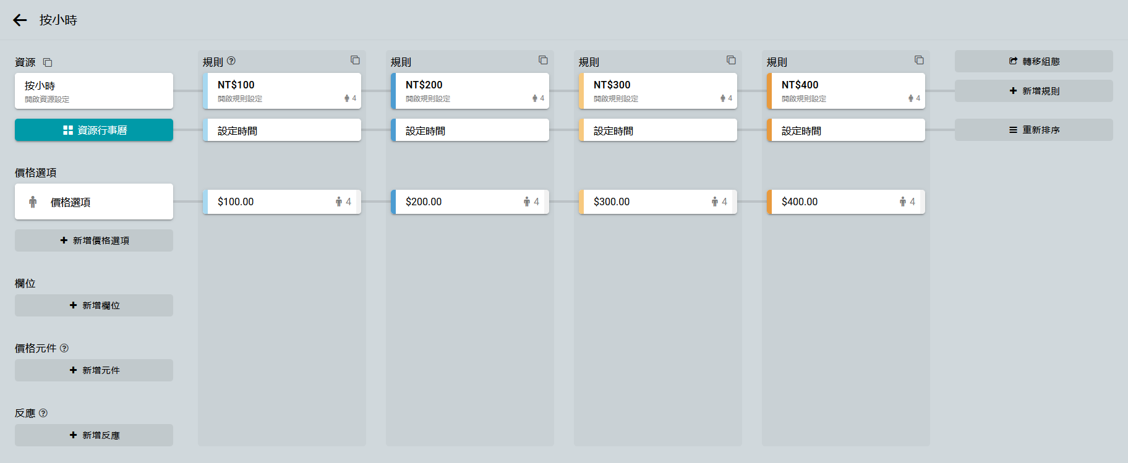Copy the NT$400 rule column
The width and height of the screenshot is (1128, 463).
(x=919, y=60)
